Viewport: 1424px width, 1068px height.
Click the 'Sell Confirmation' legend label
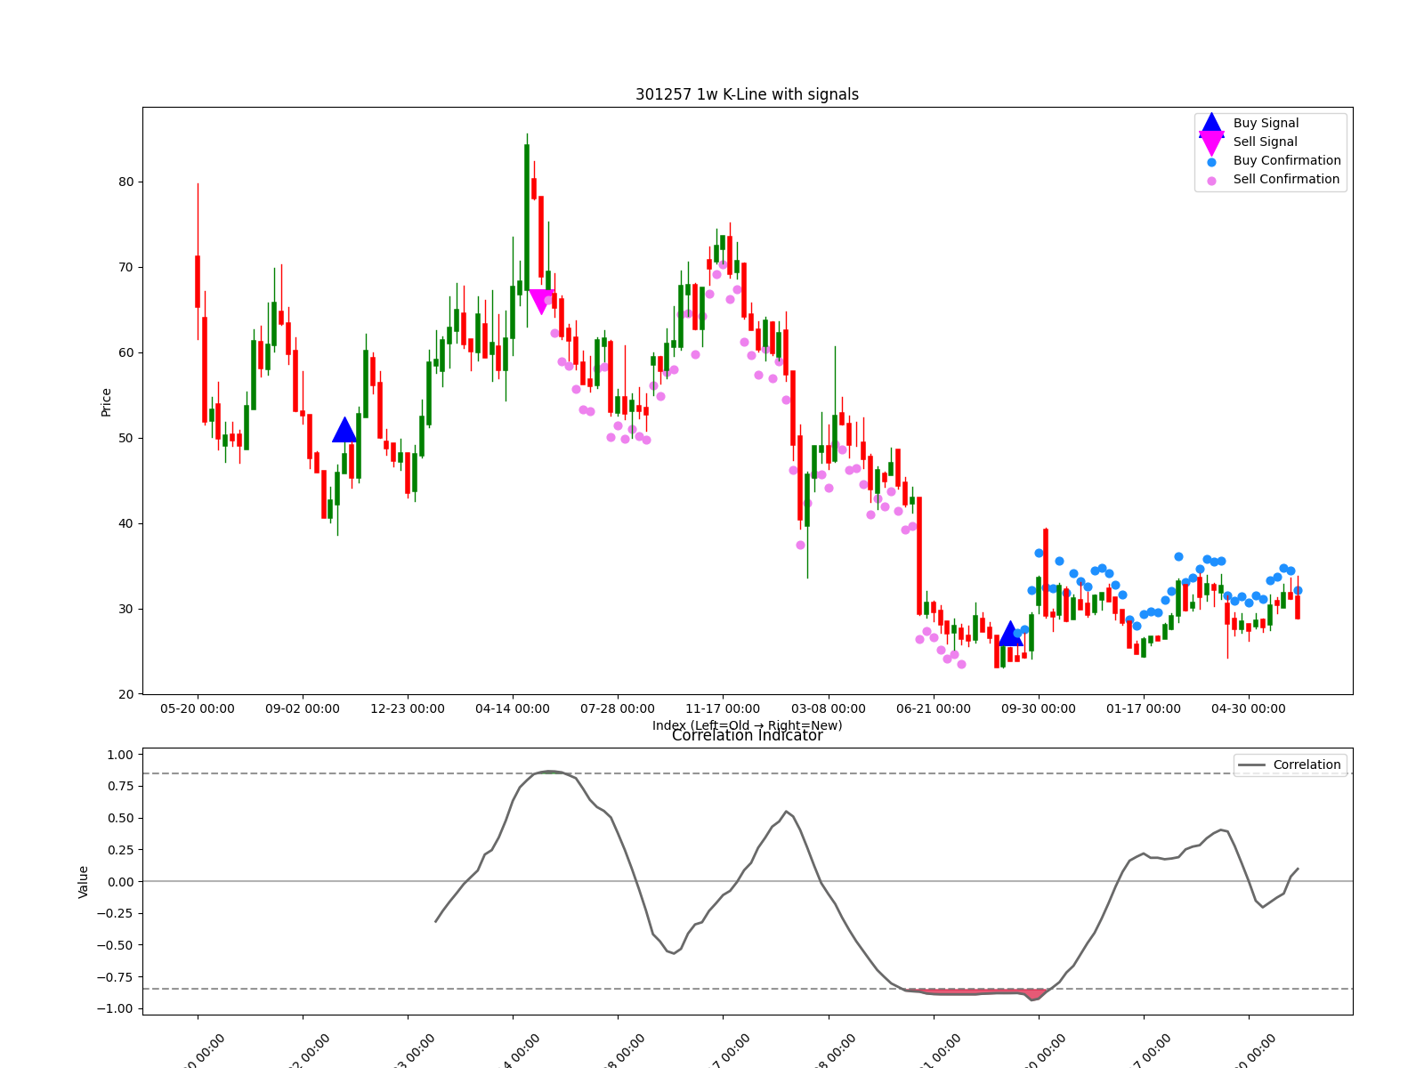[1286, 180]
